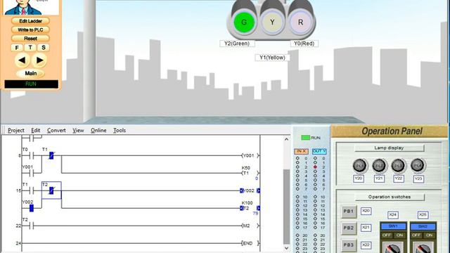Click the PB2 push button
The width and height of the screenshot is (450, 253).
click(349, 228)
